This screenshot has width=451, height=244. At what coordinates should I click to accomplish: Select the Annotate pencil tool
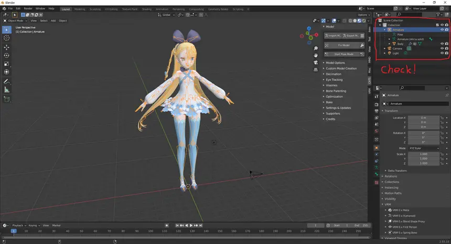(7, 82)
